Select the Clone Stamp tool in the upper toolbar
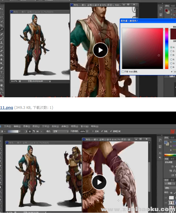This screenshot has height=213, width=176. (1, 43)
